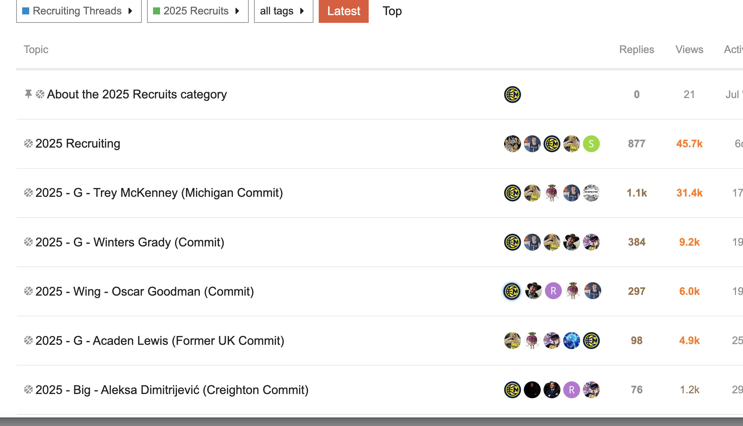The width and height of the screenshot is (743, 426).
Task: Open the all tags filter dropdown
Action: click(x=283, y=11)
